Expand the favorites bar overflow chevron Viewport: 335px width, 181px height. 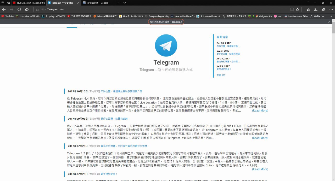331,16
